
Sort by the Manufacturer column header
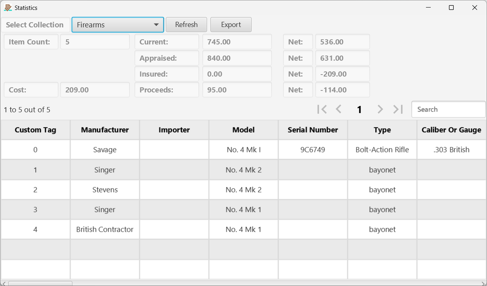coord(105,130)
